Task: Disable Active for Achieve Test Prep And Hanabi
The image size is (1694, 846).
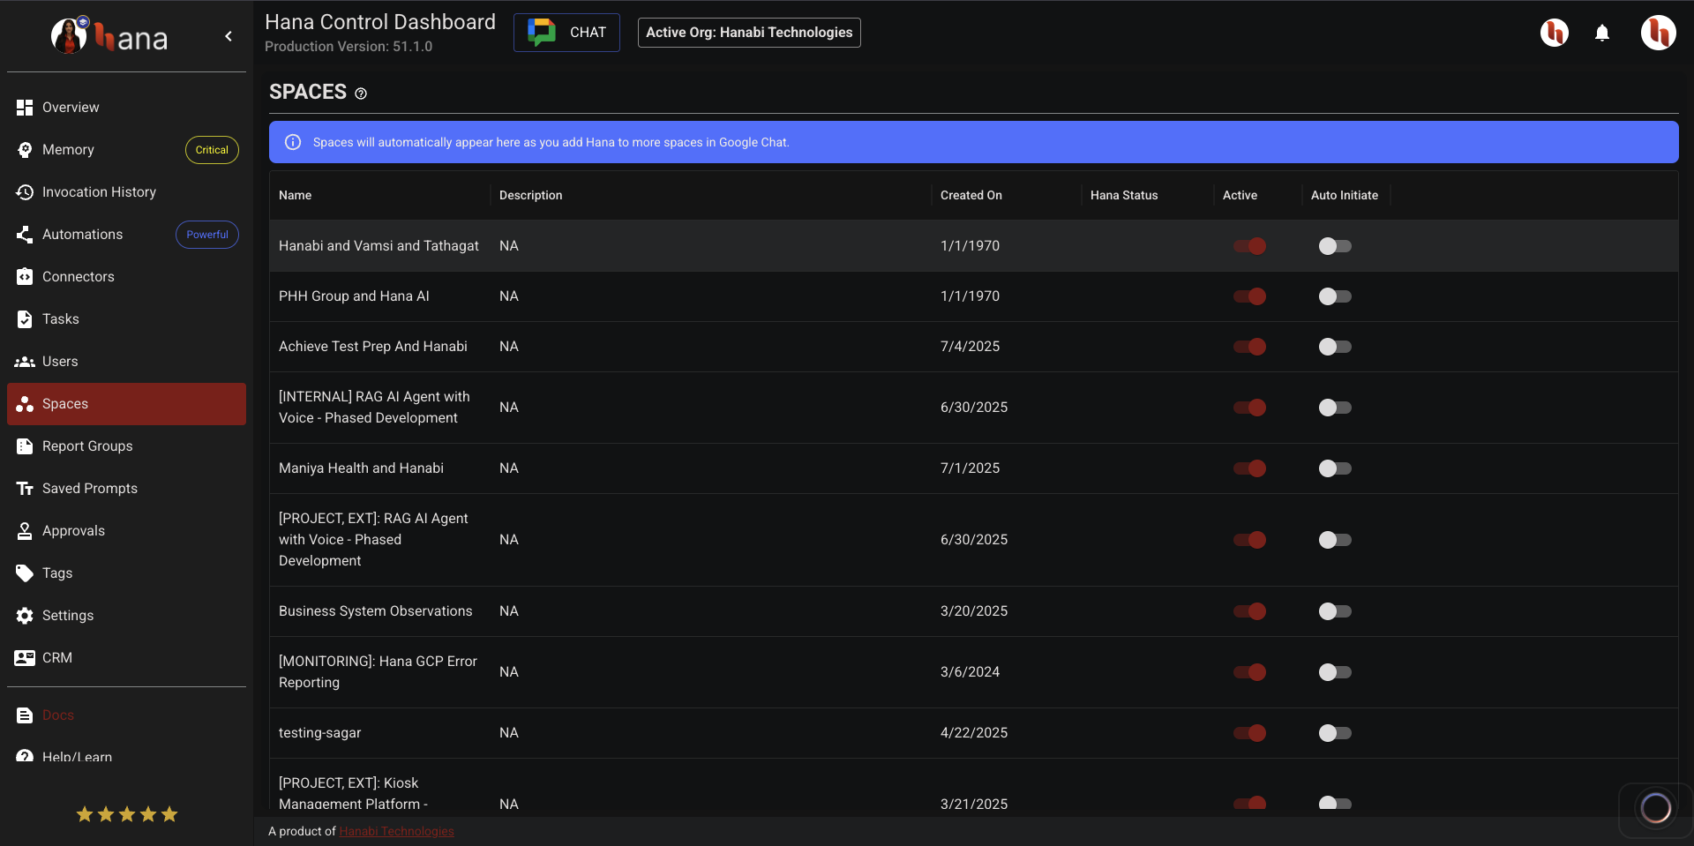Action: tap(1250, 347)
